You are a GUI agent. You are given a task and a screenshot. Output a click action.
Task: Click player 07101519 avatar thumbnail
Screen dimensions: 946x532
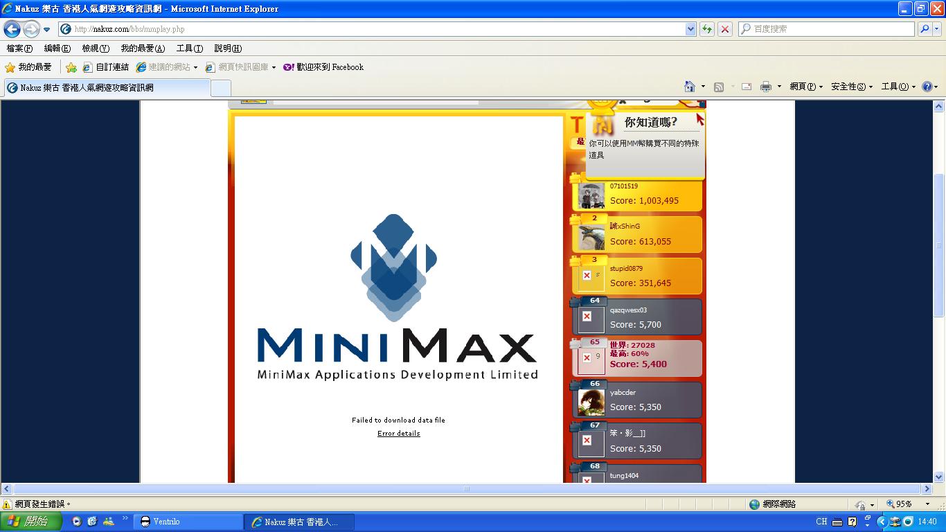point(591,196)
